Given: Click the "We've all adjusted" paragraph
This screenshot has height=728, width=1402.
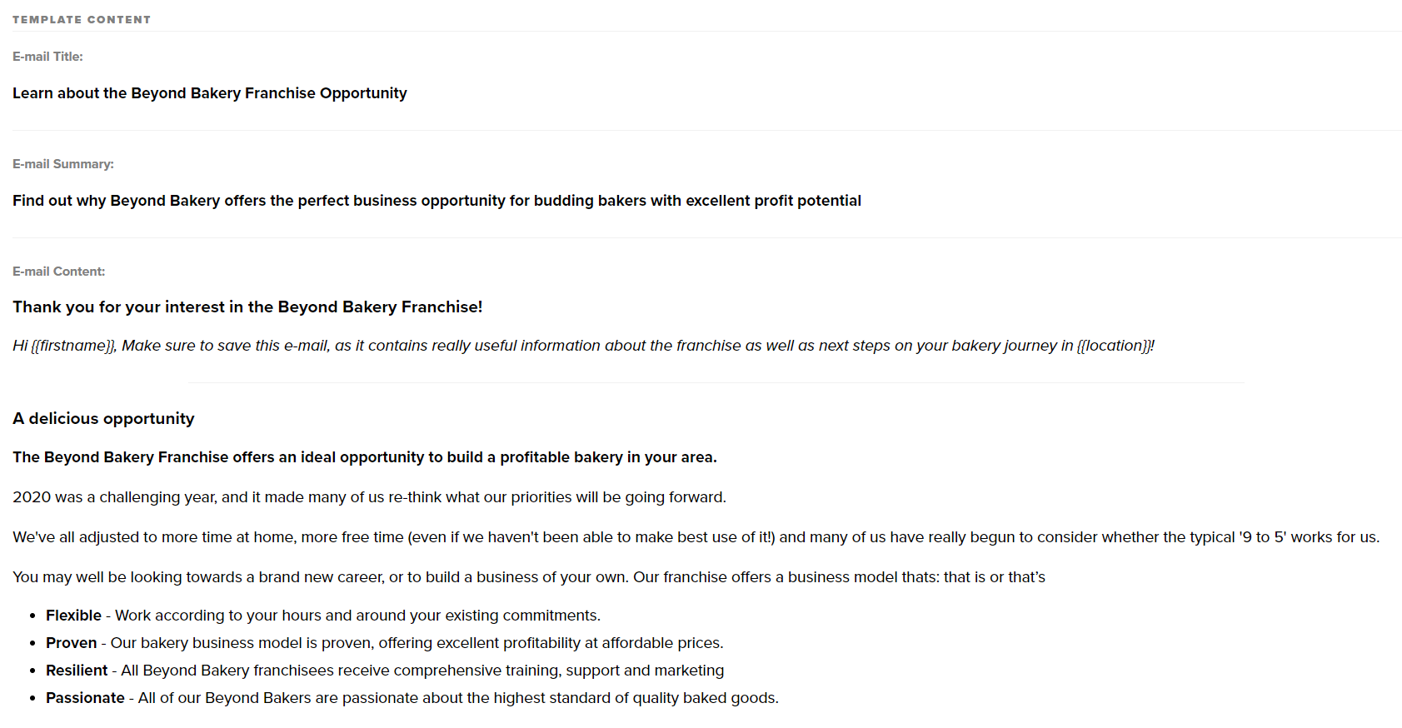Looking at the screenshot, I should [696, 537].
